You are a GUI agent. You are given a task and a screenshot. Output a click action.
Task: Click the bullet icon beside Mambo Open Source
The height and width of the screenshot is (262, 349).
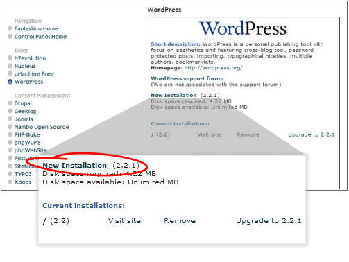point(10,127)
